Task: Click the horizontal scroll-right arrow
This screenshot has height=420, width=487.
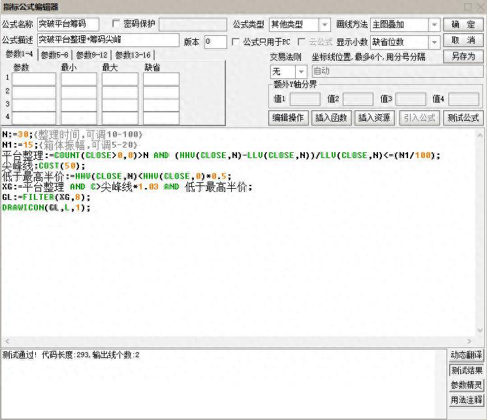Action: tap(469, 341)
